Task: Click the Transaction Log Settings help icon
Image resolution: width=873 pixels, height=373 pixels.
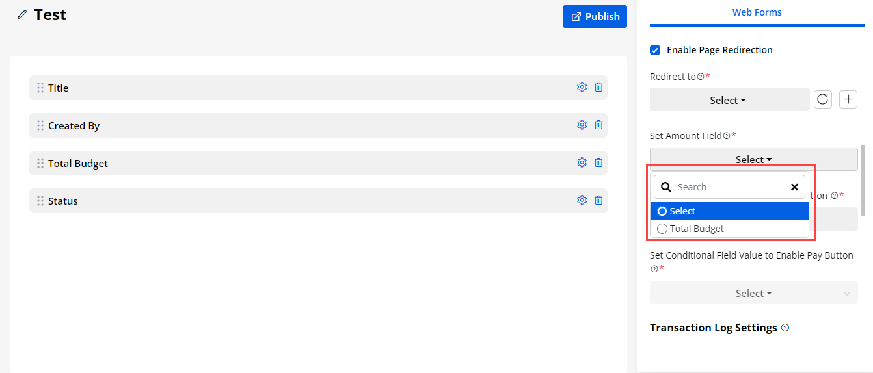Action: click(x=785, y=328)
